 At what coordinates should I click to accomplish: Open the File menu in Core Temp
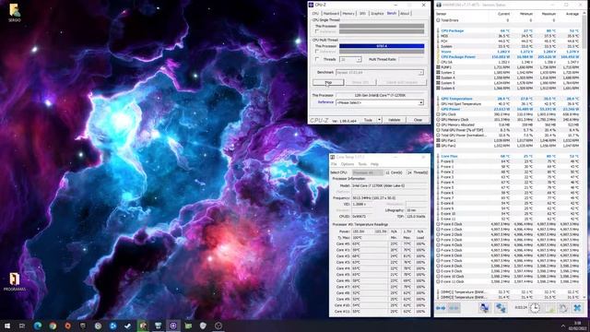[334, 164]
